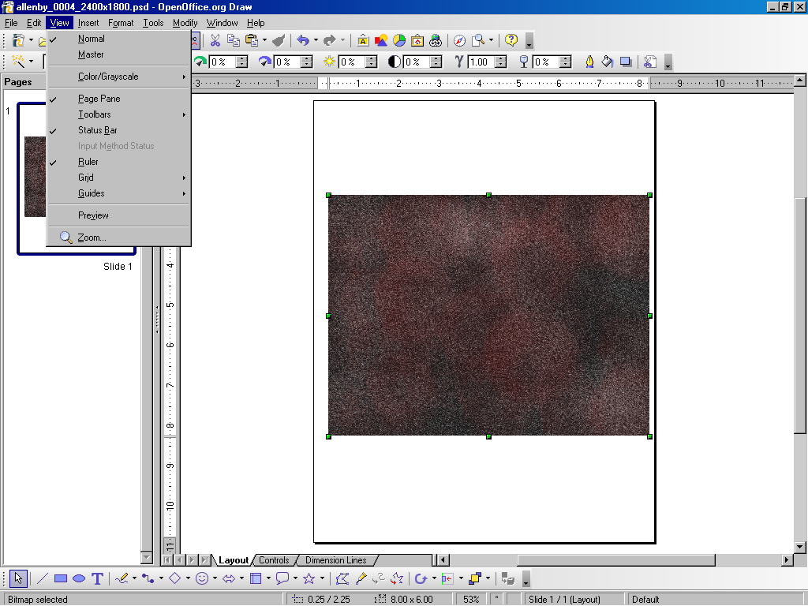
Task: Open the Format menu
Action: 121,23
